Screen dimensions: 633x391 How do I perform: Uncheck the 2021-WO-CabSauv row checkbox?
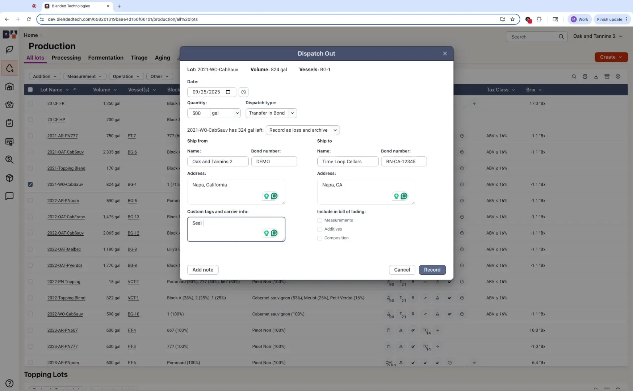30,184
